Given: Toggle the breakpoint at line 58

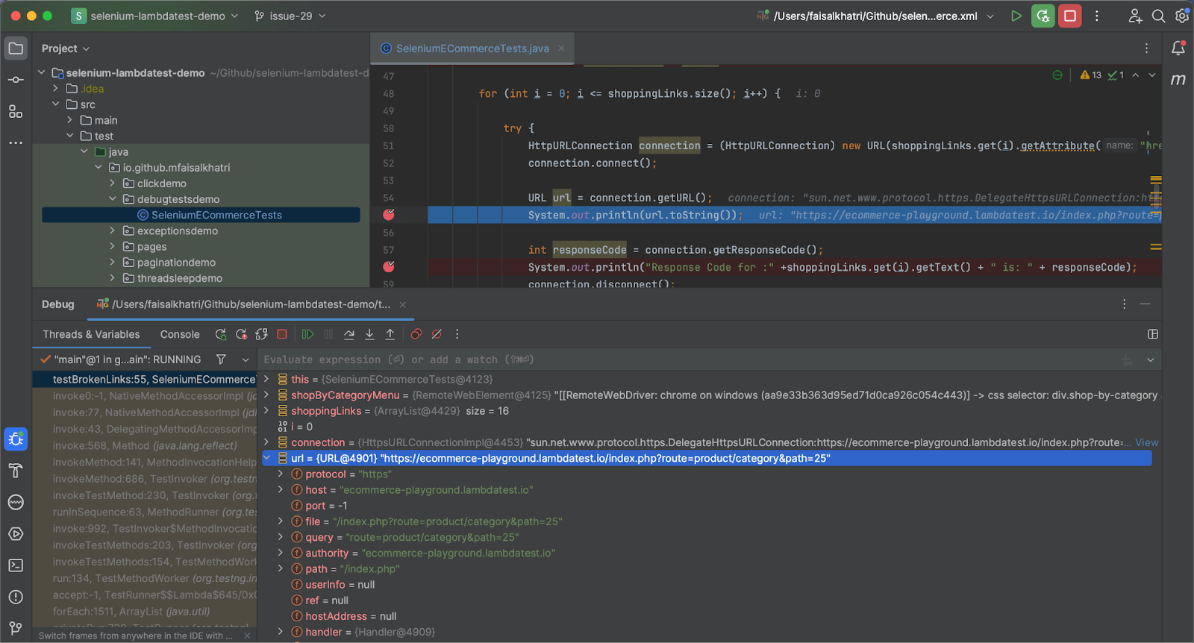Looking at the screenshot, I should click(x=389, y=267).
